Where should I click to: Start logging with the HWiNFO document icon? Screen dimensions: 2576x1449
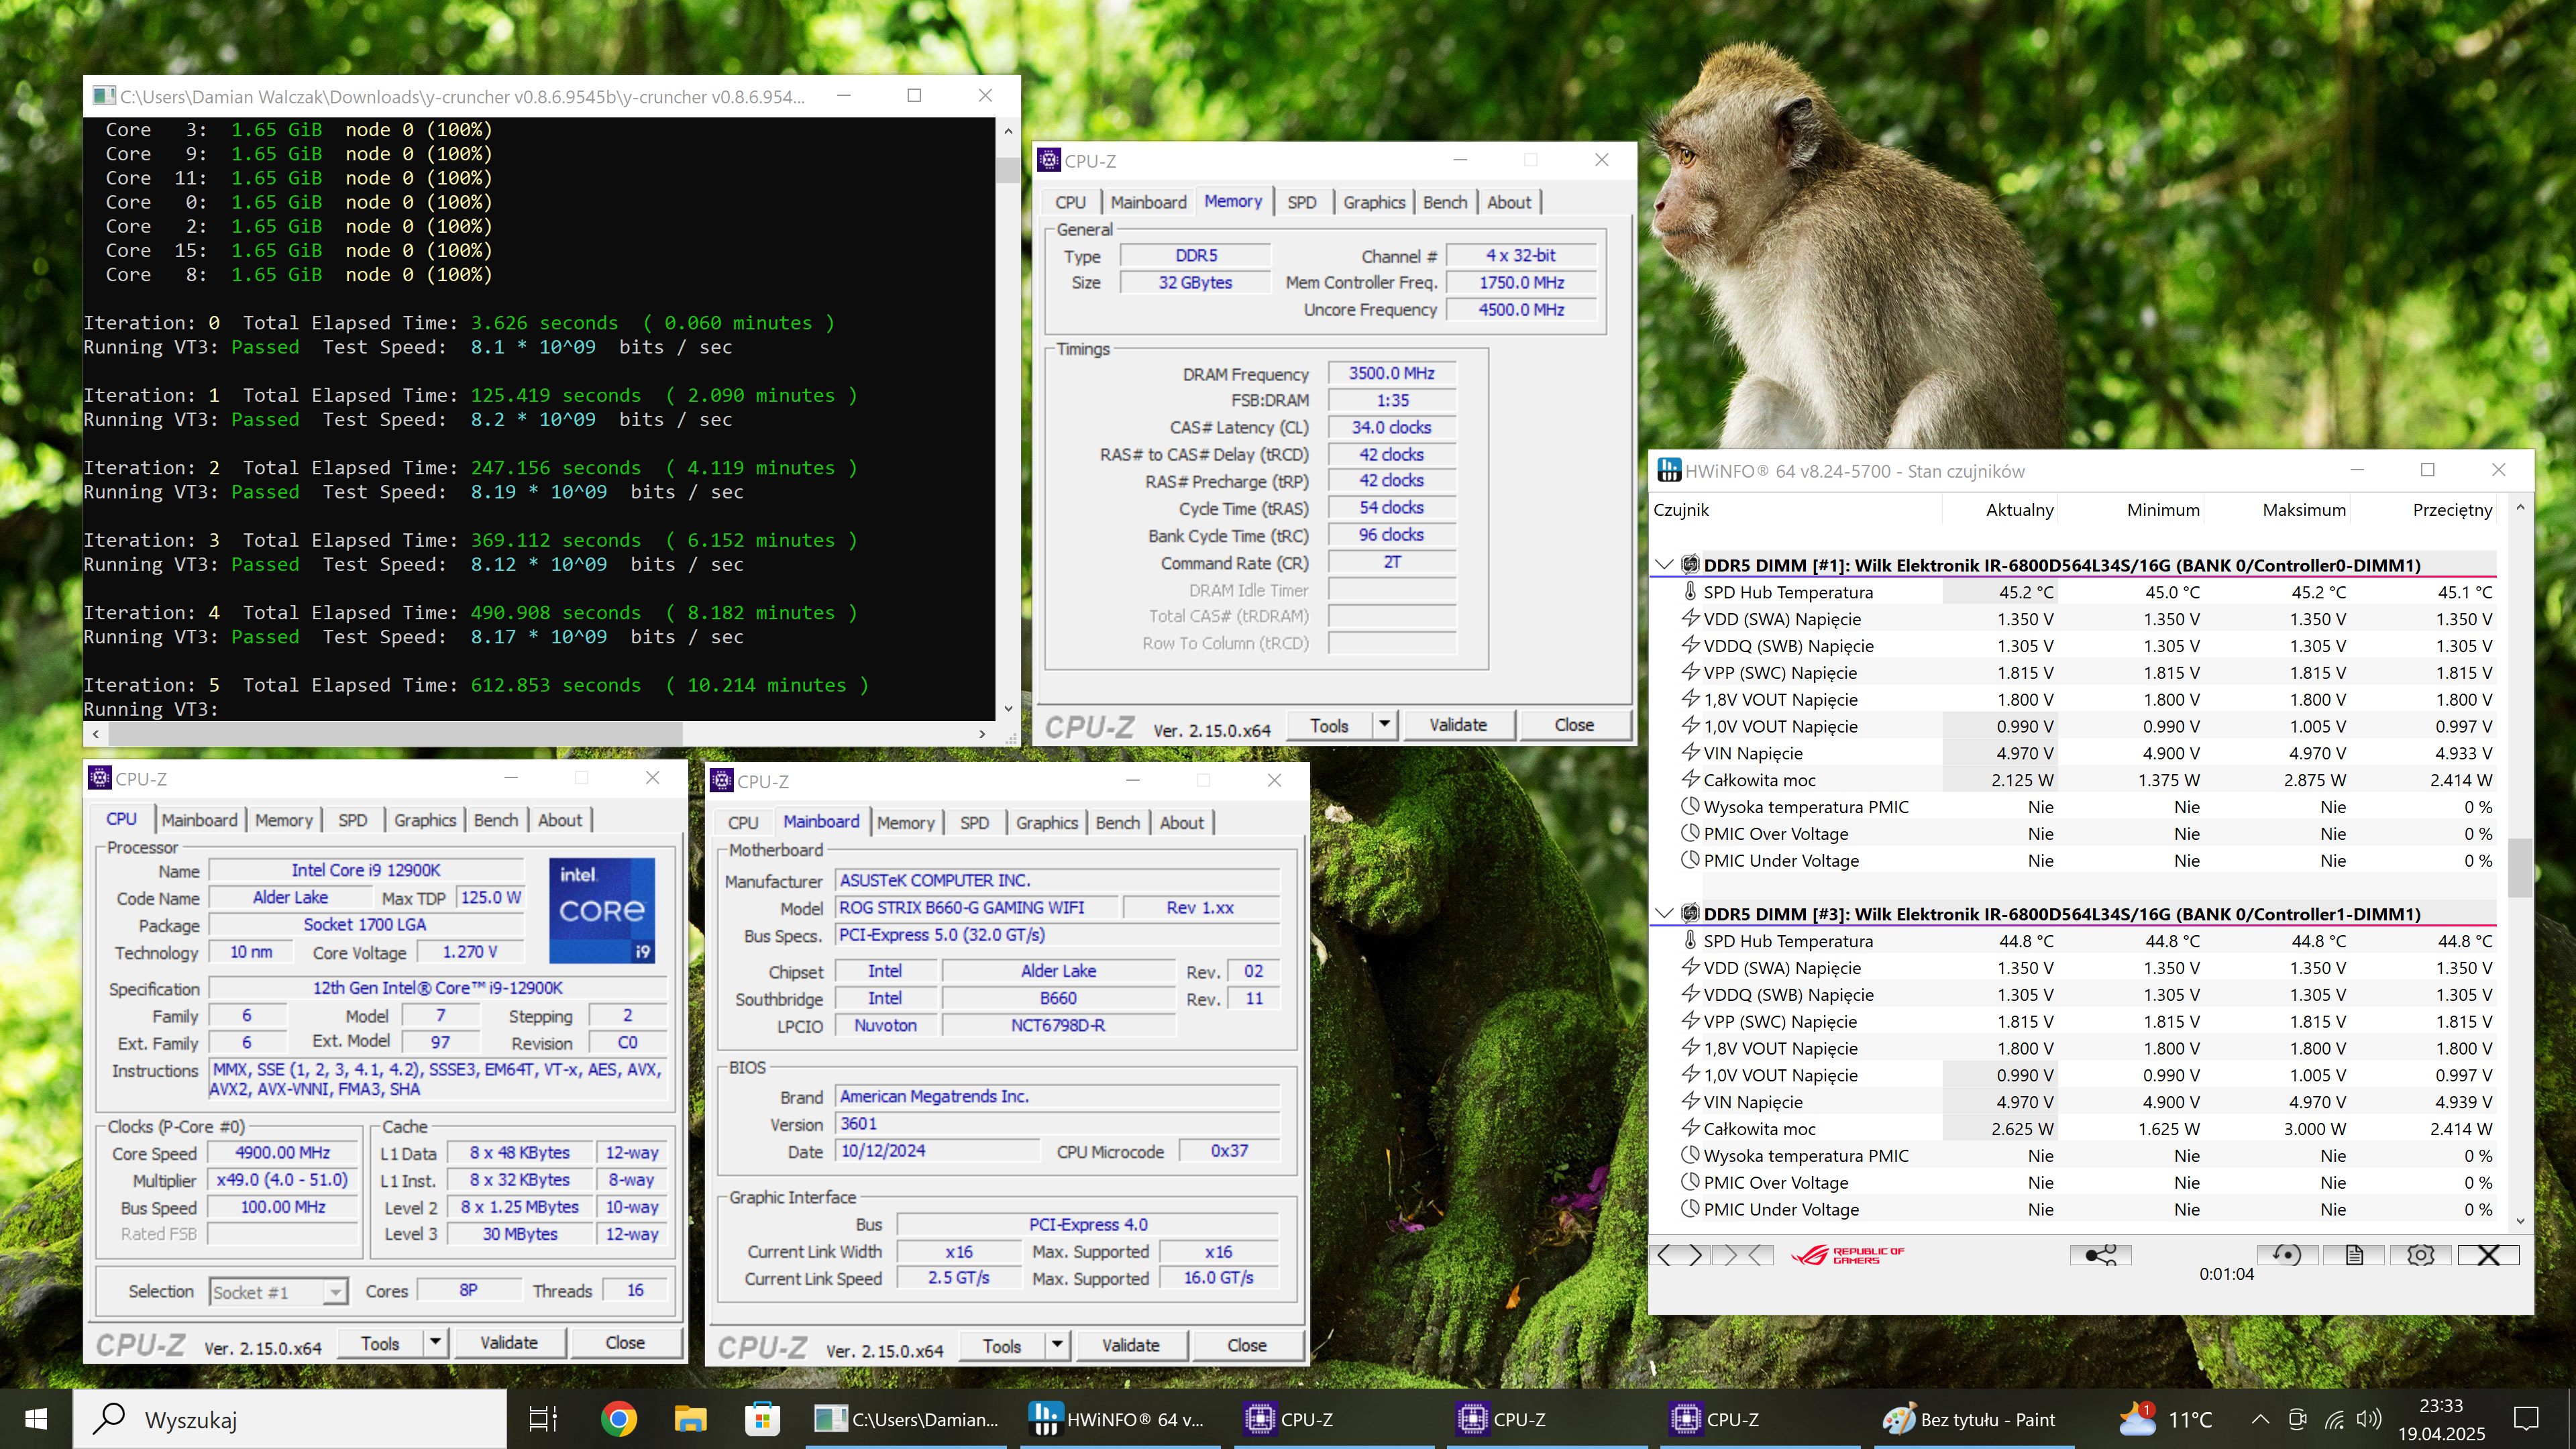(x=2354, y=1254)
